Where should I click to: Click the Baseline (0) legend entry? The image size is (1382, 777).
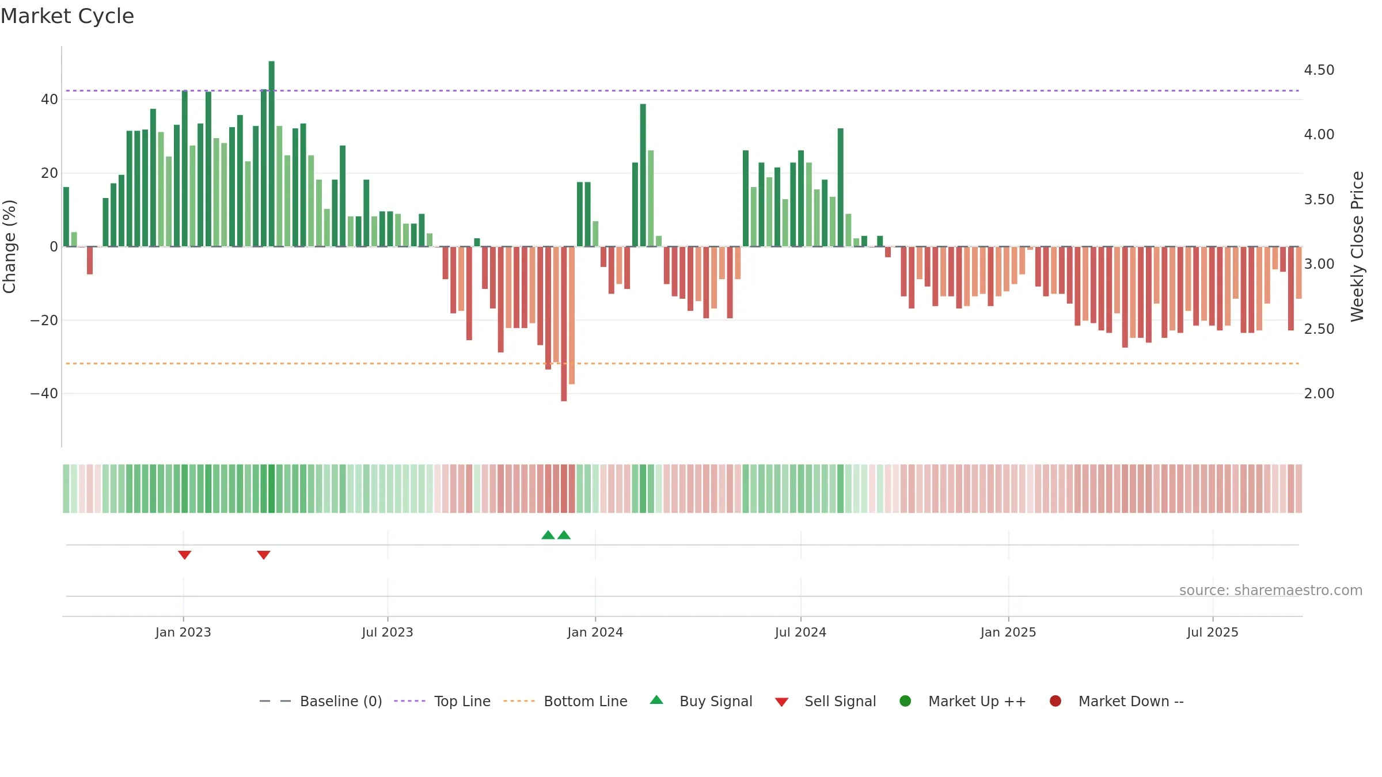click(321, 701)
